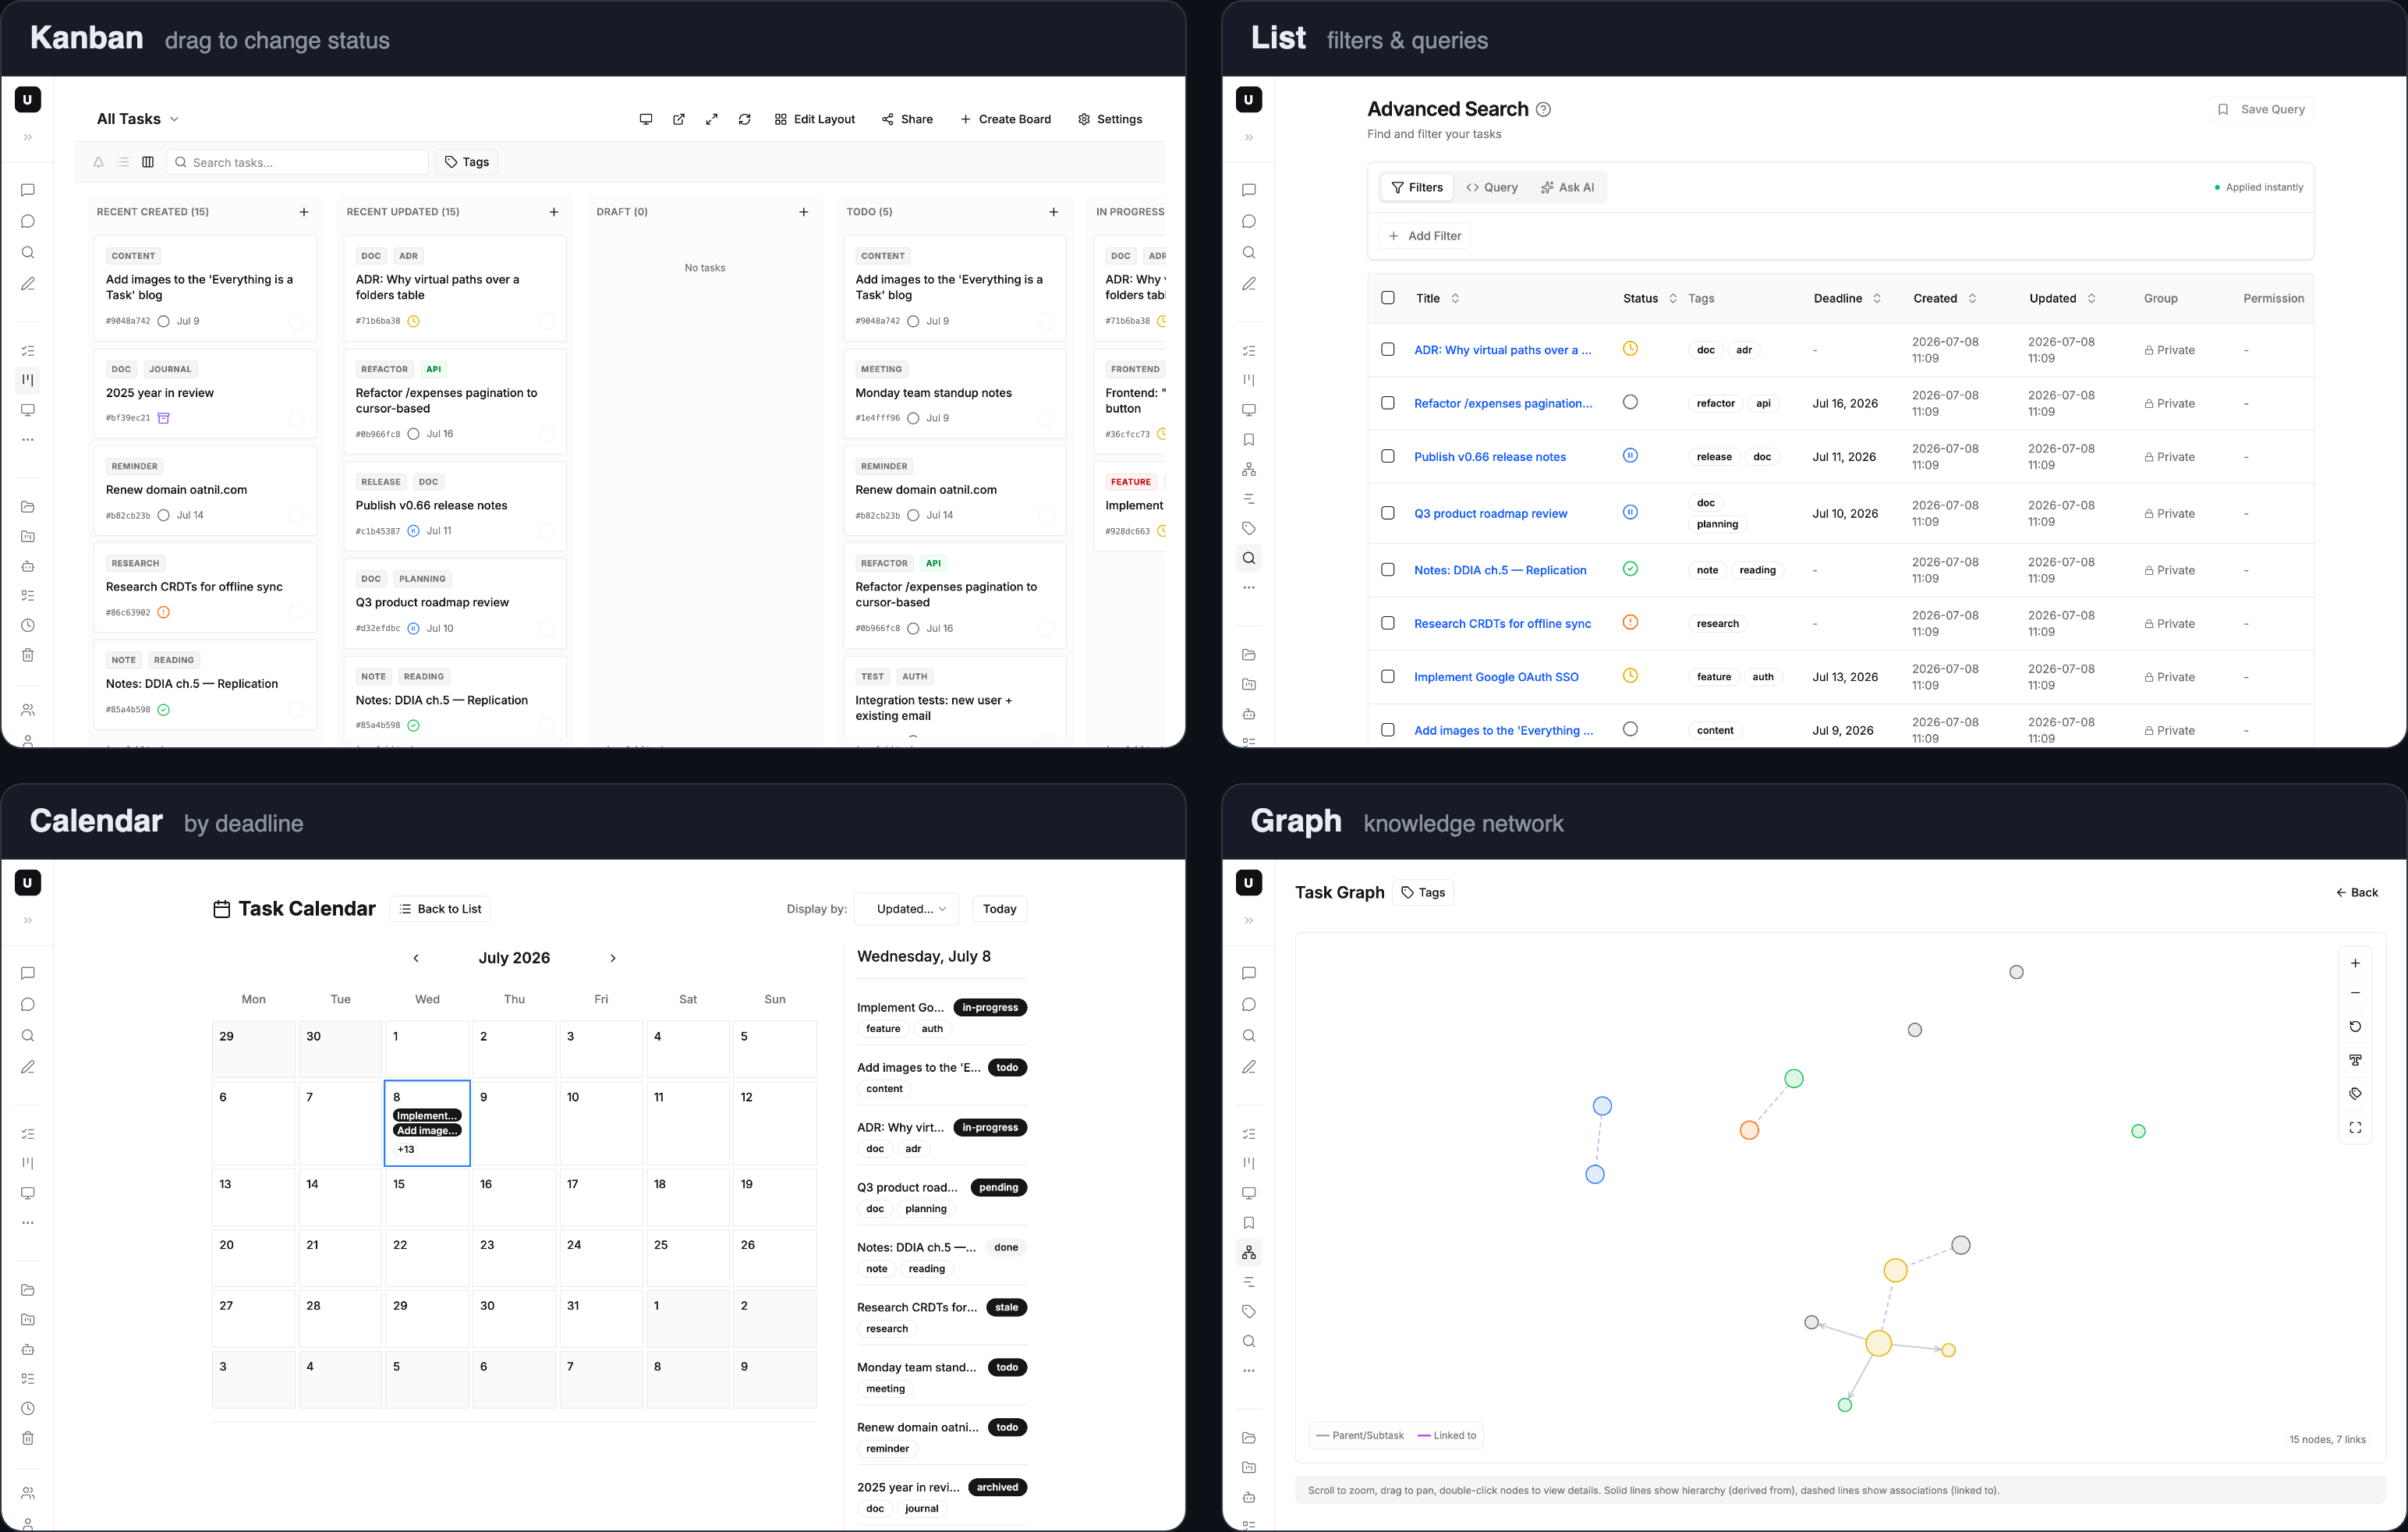Click the tag icon in graph controls
The height and width of the screenshot is (1532, 2408).
pos(2355,1093)
